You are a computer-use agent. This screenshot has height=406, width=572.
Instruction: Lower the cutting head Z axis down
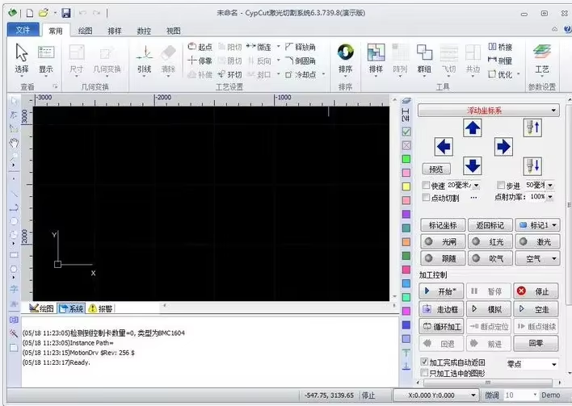coord(532,165)
